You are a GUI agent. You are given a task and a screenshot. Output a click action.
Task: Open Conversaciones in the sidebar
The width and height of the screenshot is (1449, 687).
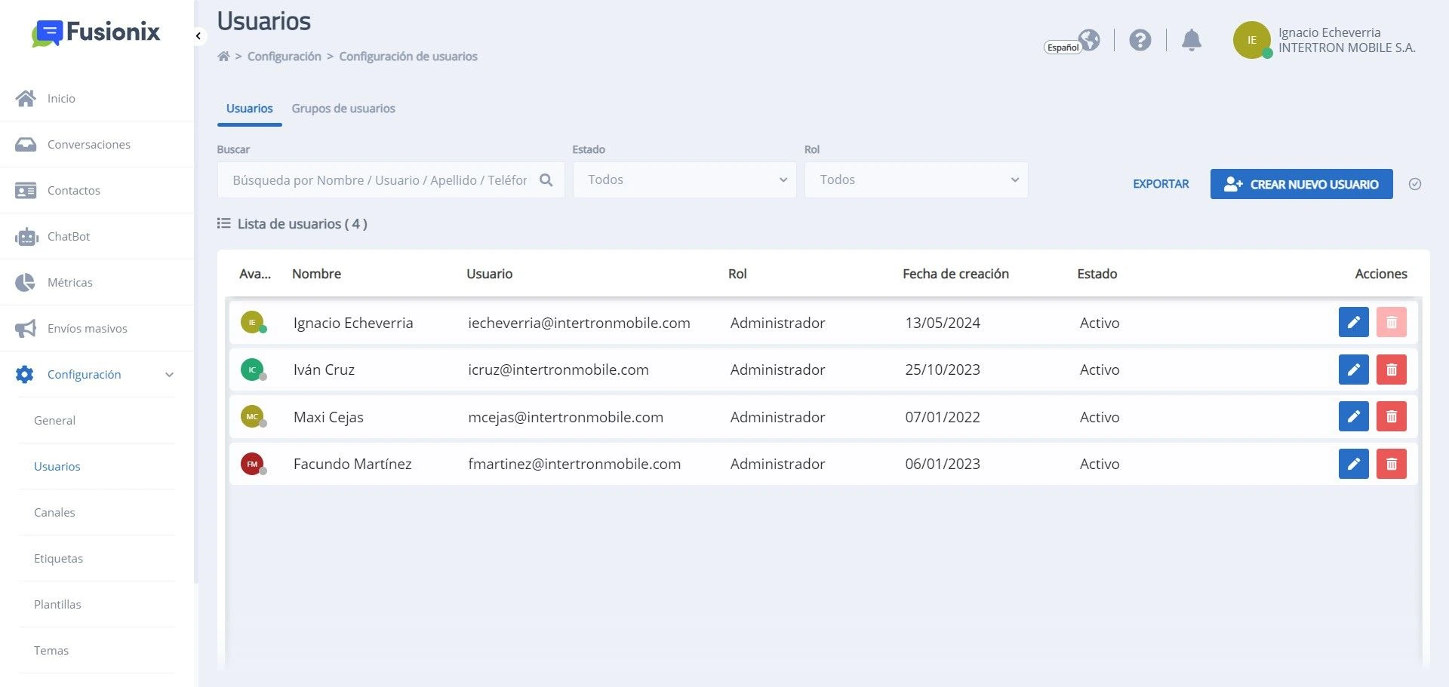pyautogui.click(x=88, y=144)
